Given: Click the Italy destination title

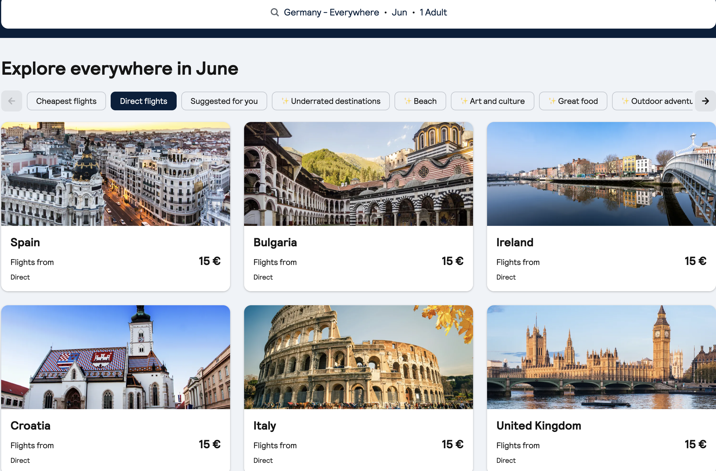Looking at the screenshot, I should point(265,426).
